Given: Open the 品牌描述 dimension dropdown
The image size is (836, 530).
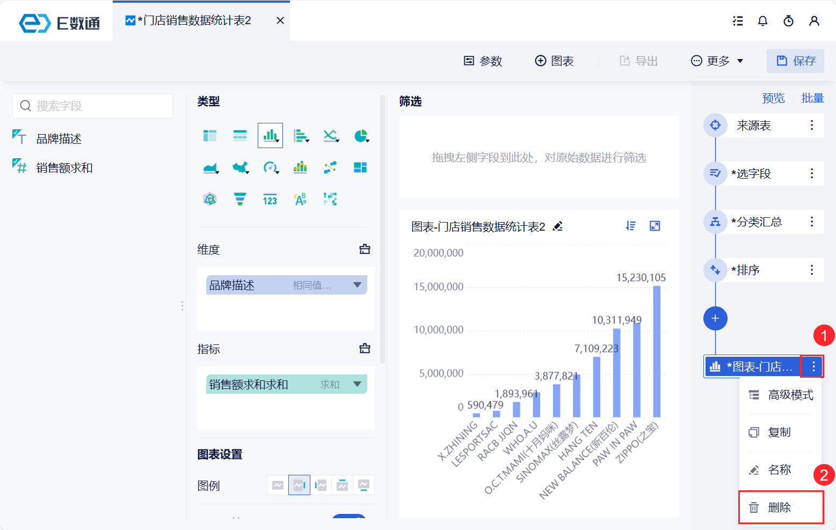Looking at the screenshot, I should (x=357, y=285).
